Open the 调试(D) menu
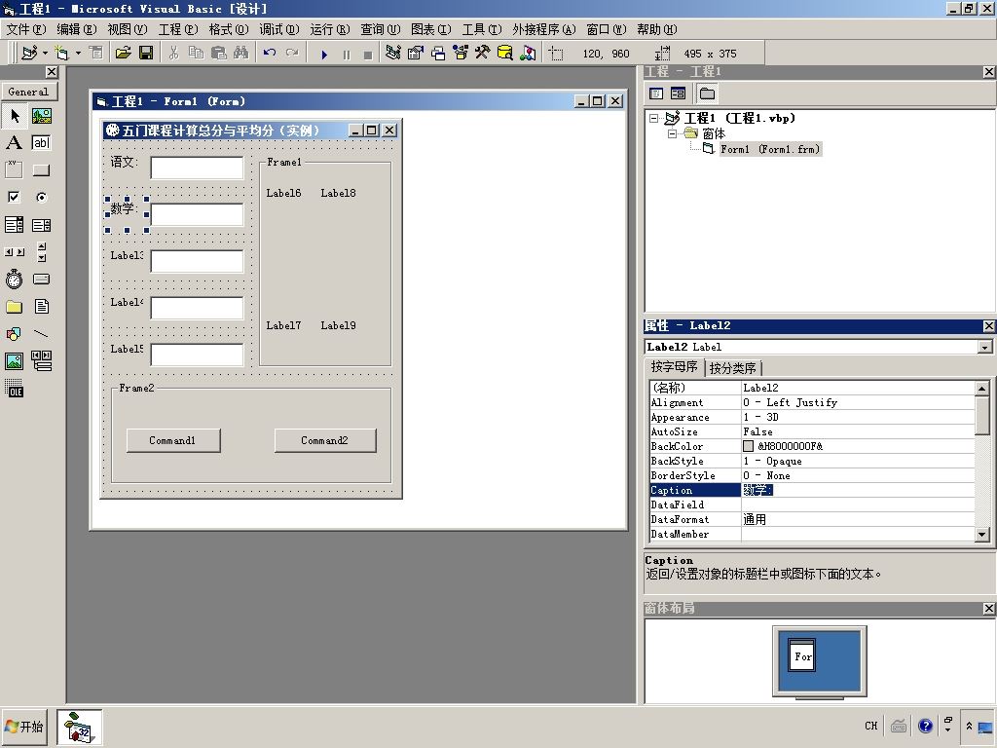 279,29
